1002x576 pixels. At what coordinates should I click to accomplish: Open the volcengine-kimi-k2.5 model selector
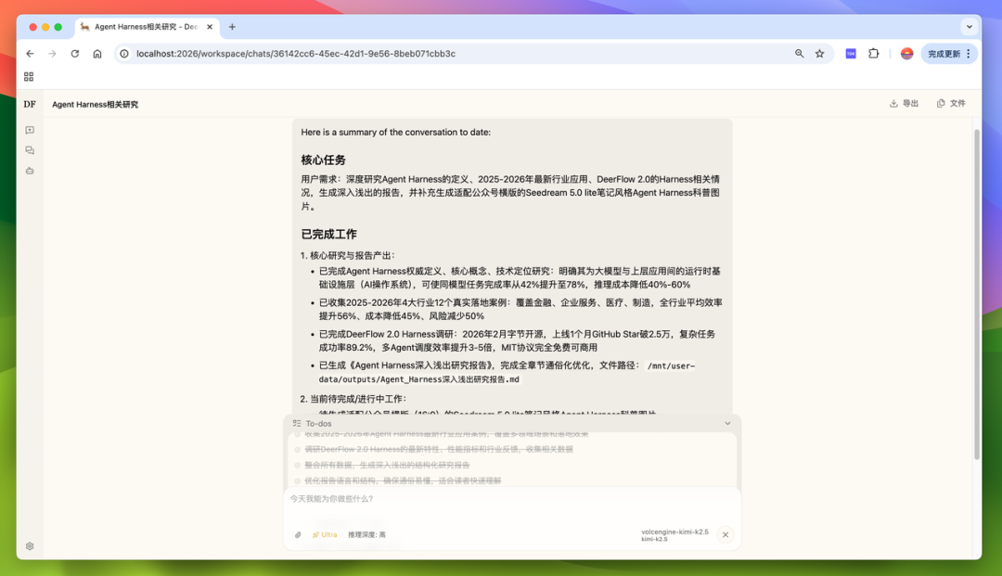[x=674, y=535]
